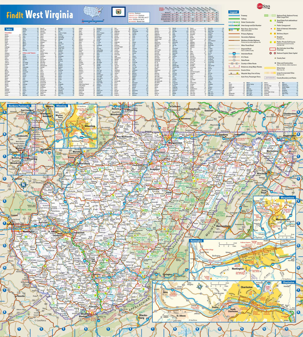
Task: Click the Hospital symbol in the Legend
Action: [x=275, y=37]
